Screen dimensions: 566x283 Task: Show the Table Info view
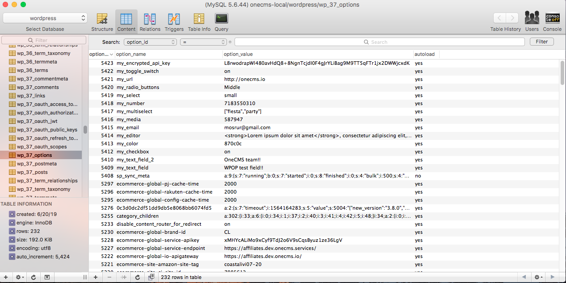[199, 22]
